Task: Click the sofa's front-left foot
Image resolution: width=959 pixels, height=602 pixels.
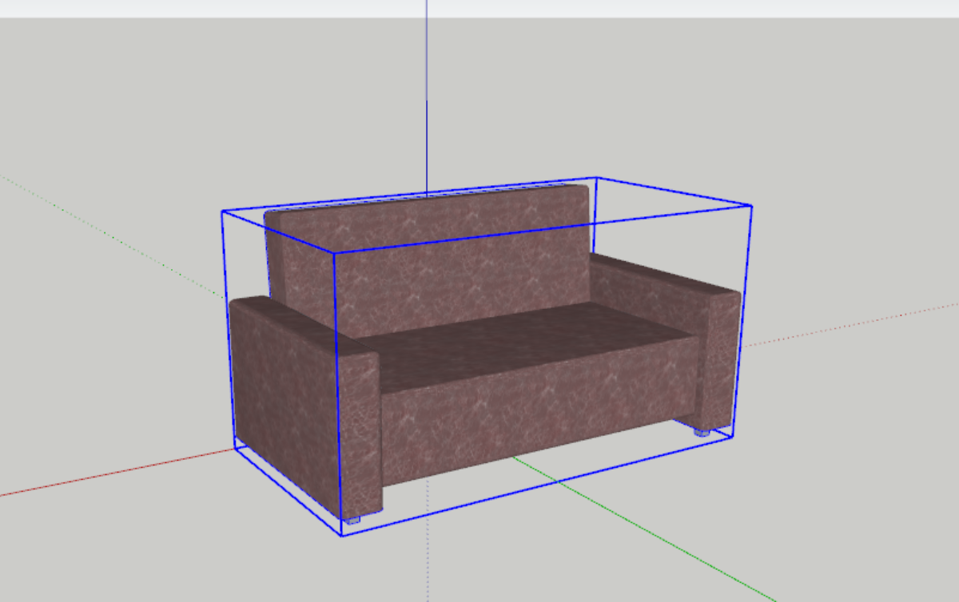Action: tap(352, 518)
